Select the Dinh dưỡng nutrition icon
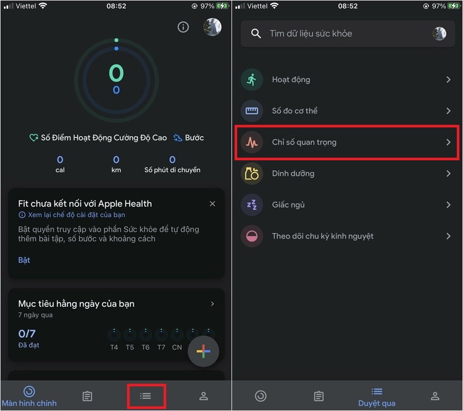463x411 pixels. [x=252, y=174]
